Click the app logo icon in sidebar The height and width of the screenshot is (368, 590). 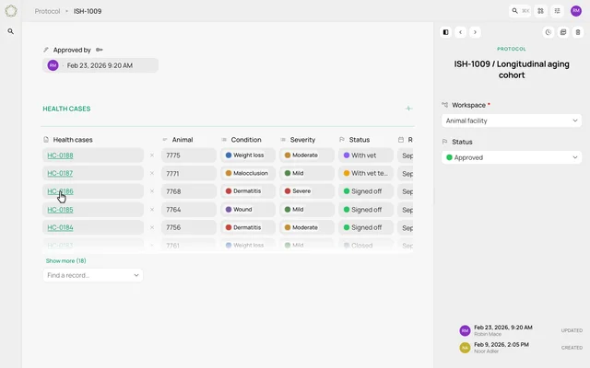pyautogui.click(x=11, y=11)
